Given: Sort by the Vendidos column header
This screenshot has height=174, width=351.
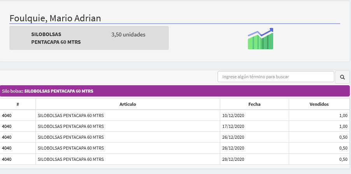Looking at the screenshot, I should click(319, 104).
